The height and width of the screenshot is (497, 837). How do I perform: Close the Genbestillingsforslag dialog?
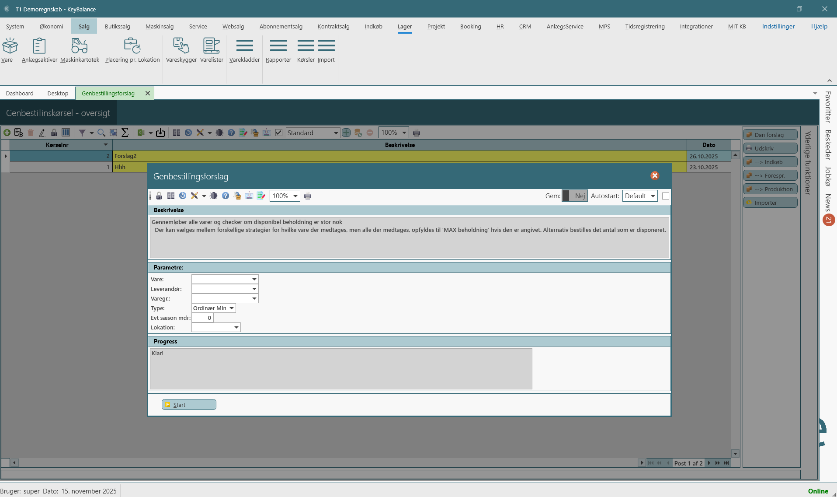pos(654,176)
